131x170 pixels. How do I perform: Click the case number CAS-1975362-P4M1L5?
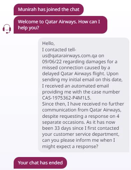(67, 98)
